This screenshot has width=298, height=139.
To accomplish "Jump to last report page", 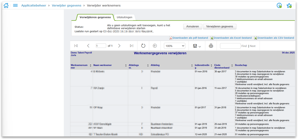I will coord(132,46).
